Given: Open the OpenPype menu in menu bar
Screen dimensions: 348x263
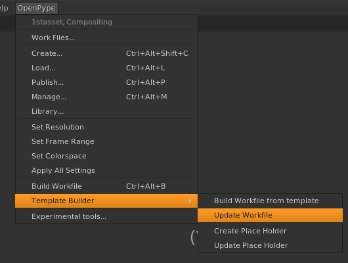Looking at the screenshot, I should 37,9.
